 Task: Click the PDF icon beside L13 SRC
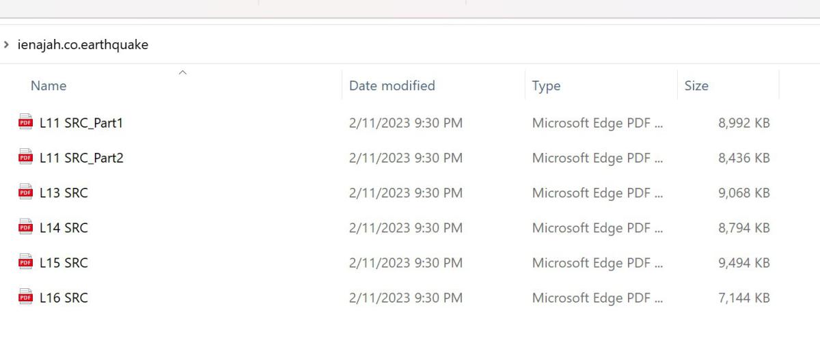(x=25, y=193)
